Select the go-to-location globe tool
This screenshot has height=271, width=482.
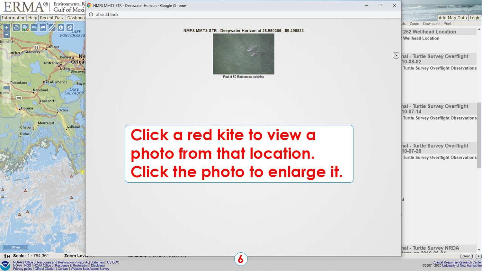tap(70, 27)
